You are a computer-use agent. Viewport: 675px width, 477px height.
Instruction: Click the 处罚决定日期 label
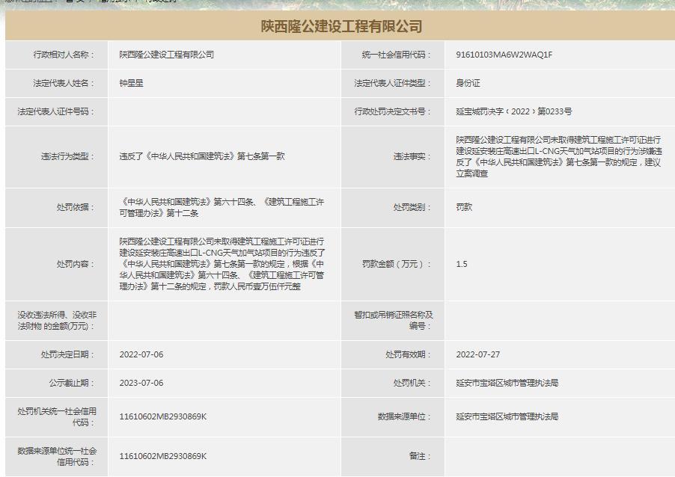click(x=67, y=354)
